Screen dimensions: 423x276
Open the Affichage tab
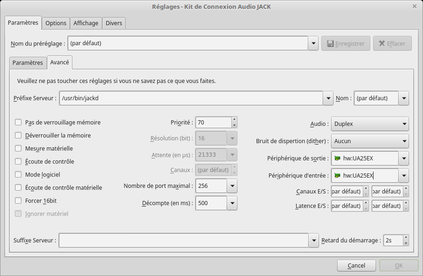coord(86,23)
